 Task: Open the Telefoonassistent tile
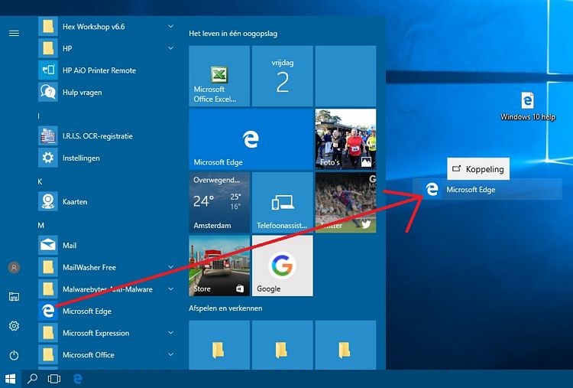pyautogui.click(x=283, y=203)
